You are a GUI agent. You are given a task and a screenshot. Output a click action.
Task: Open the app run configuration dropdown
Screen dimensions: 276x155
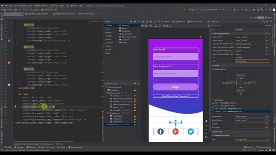click(x=193, y=9)
